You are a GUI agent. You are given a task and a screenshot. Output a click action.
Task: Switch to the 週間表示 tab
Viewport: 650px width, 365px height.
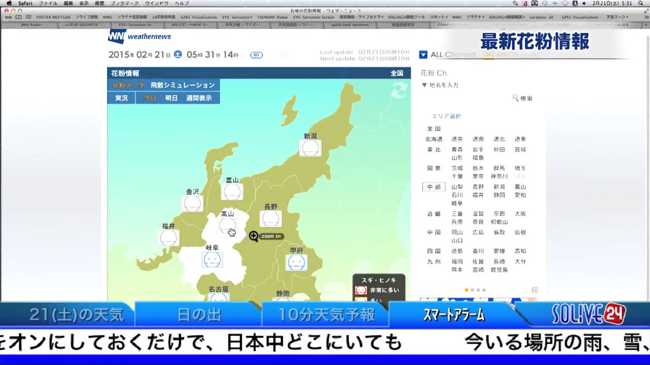point(199,98)
